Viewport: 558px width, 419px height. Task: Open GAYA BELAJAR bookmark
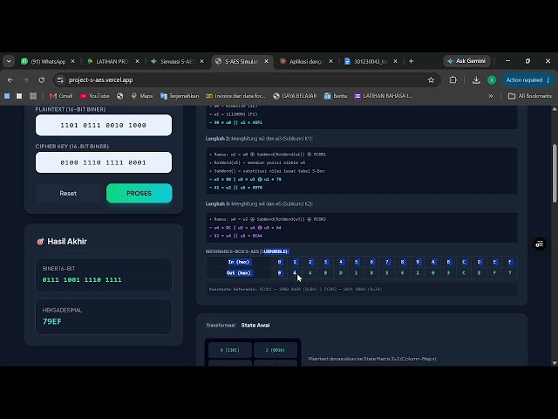(295, 96)
